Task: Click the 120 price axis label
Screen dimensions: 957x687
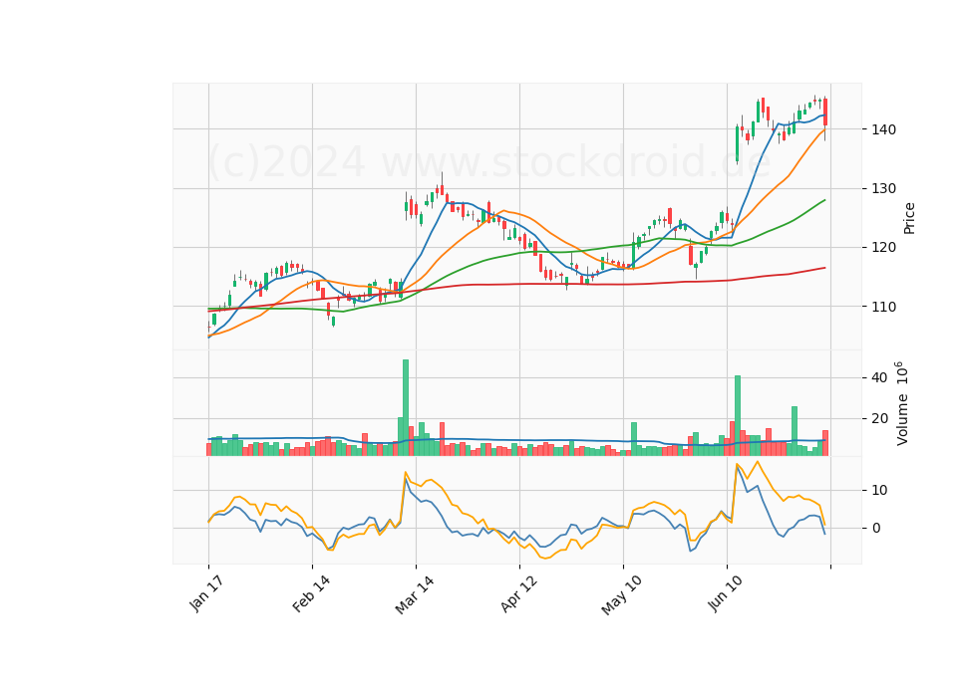Action: click(x=884, y=248)
